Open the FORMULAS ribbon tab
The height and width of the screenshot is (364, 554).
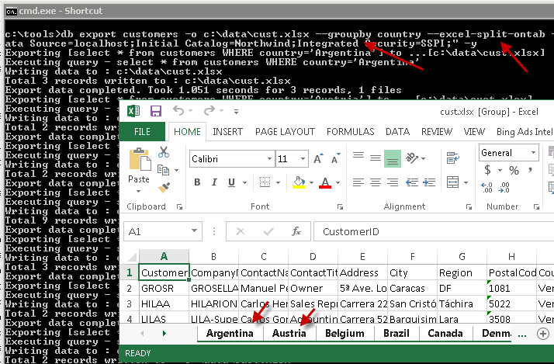350,132
